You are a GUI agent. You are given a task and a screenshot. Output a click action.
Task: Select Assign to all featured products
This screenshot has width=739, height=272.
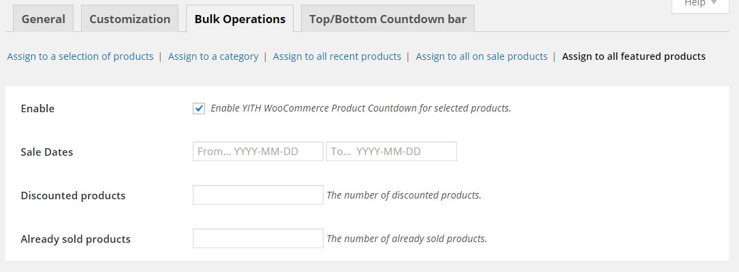coord(633,56)
